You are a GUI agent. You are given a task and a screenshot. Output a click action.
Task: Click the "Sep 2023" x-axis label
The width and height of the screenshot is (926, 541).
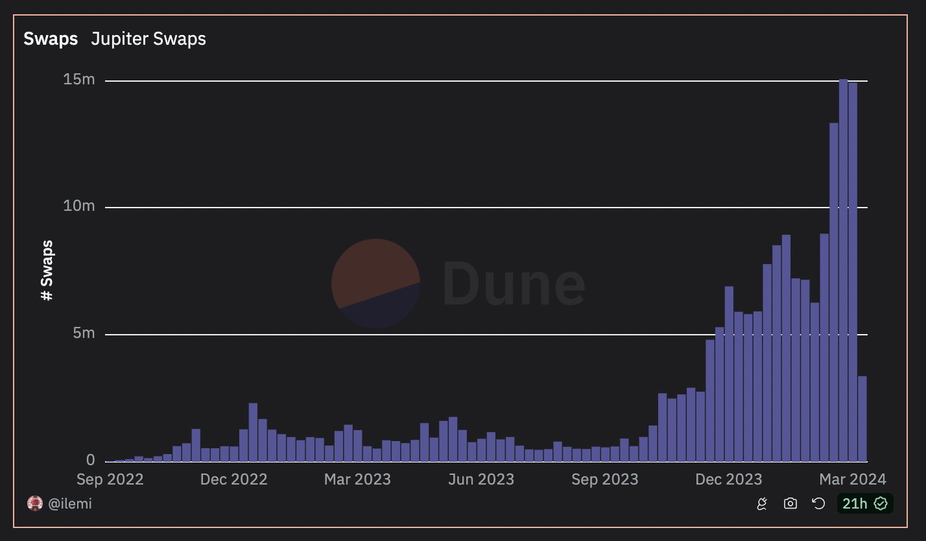click(x=605, y=479)
